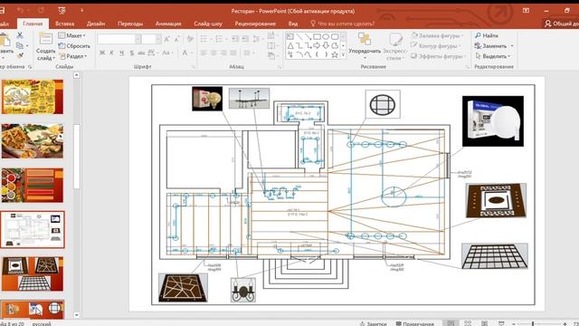Screen dimensions: 579x326
Task: Click the Redo icon in quick access toolbar
Action: [x=41, y=10]
